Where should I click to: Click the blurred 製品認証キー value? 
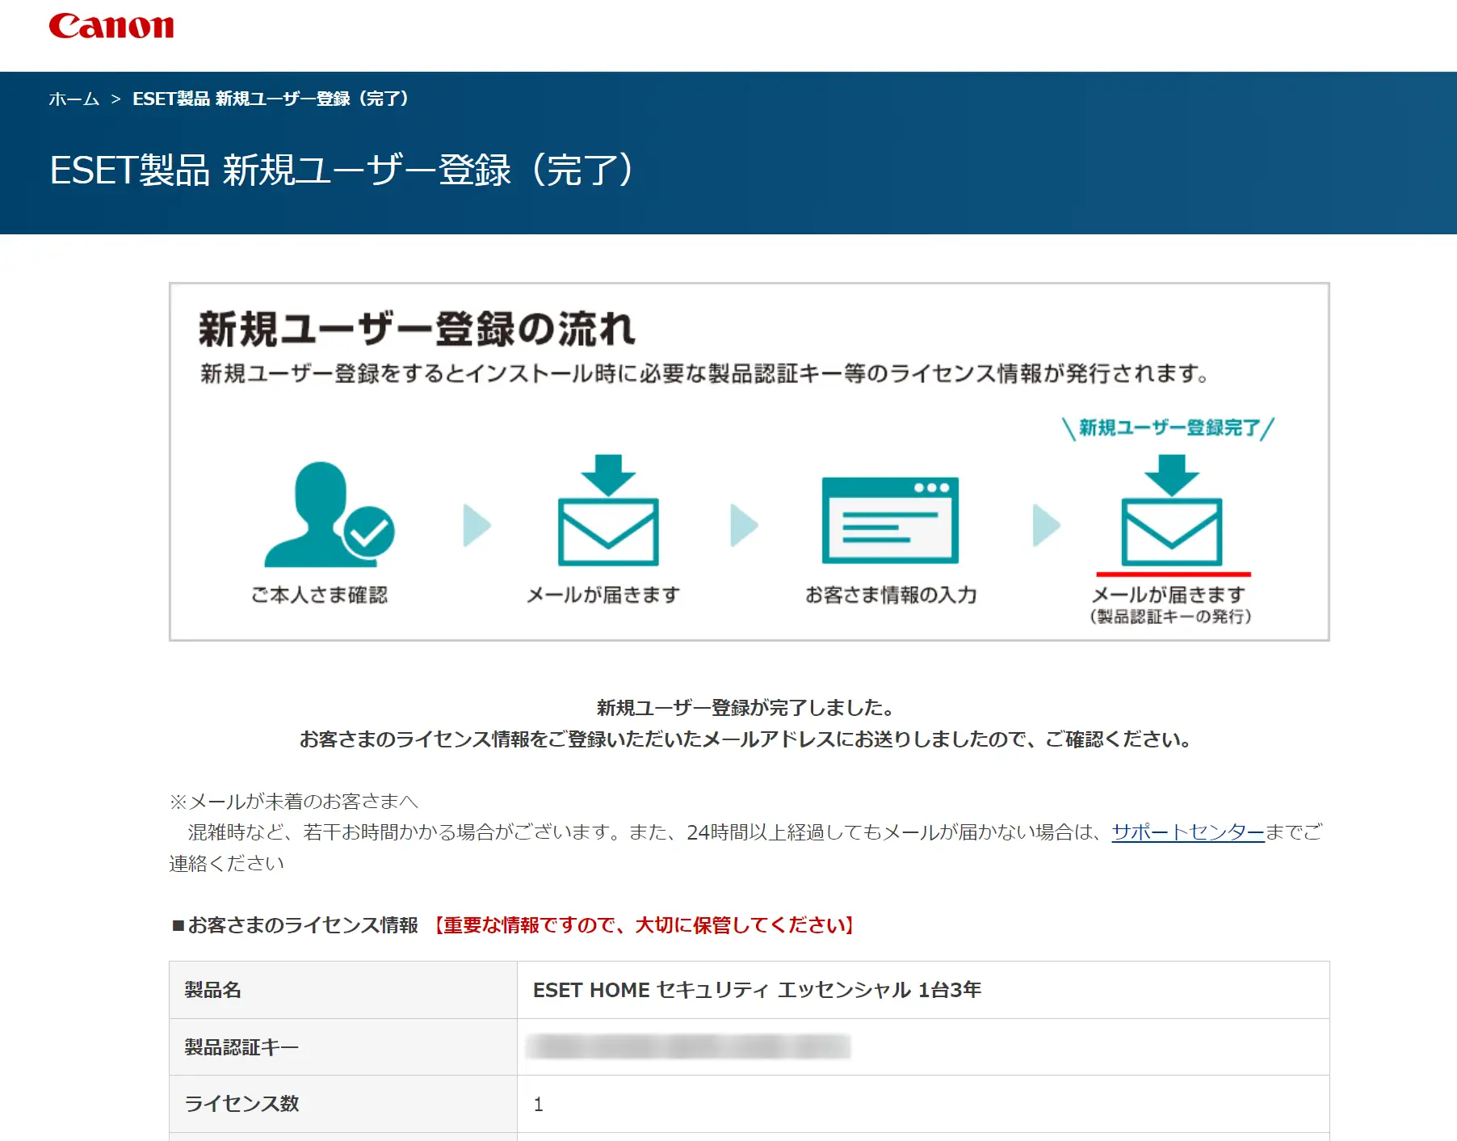688,1046
